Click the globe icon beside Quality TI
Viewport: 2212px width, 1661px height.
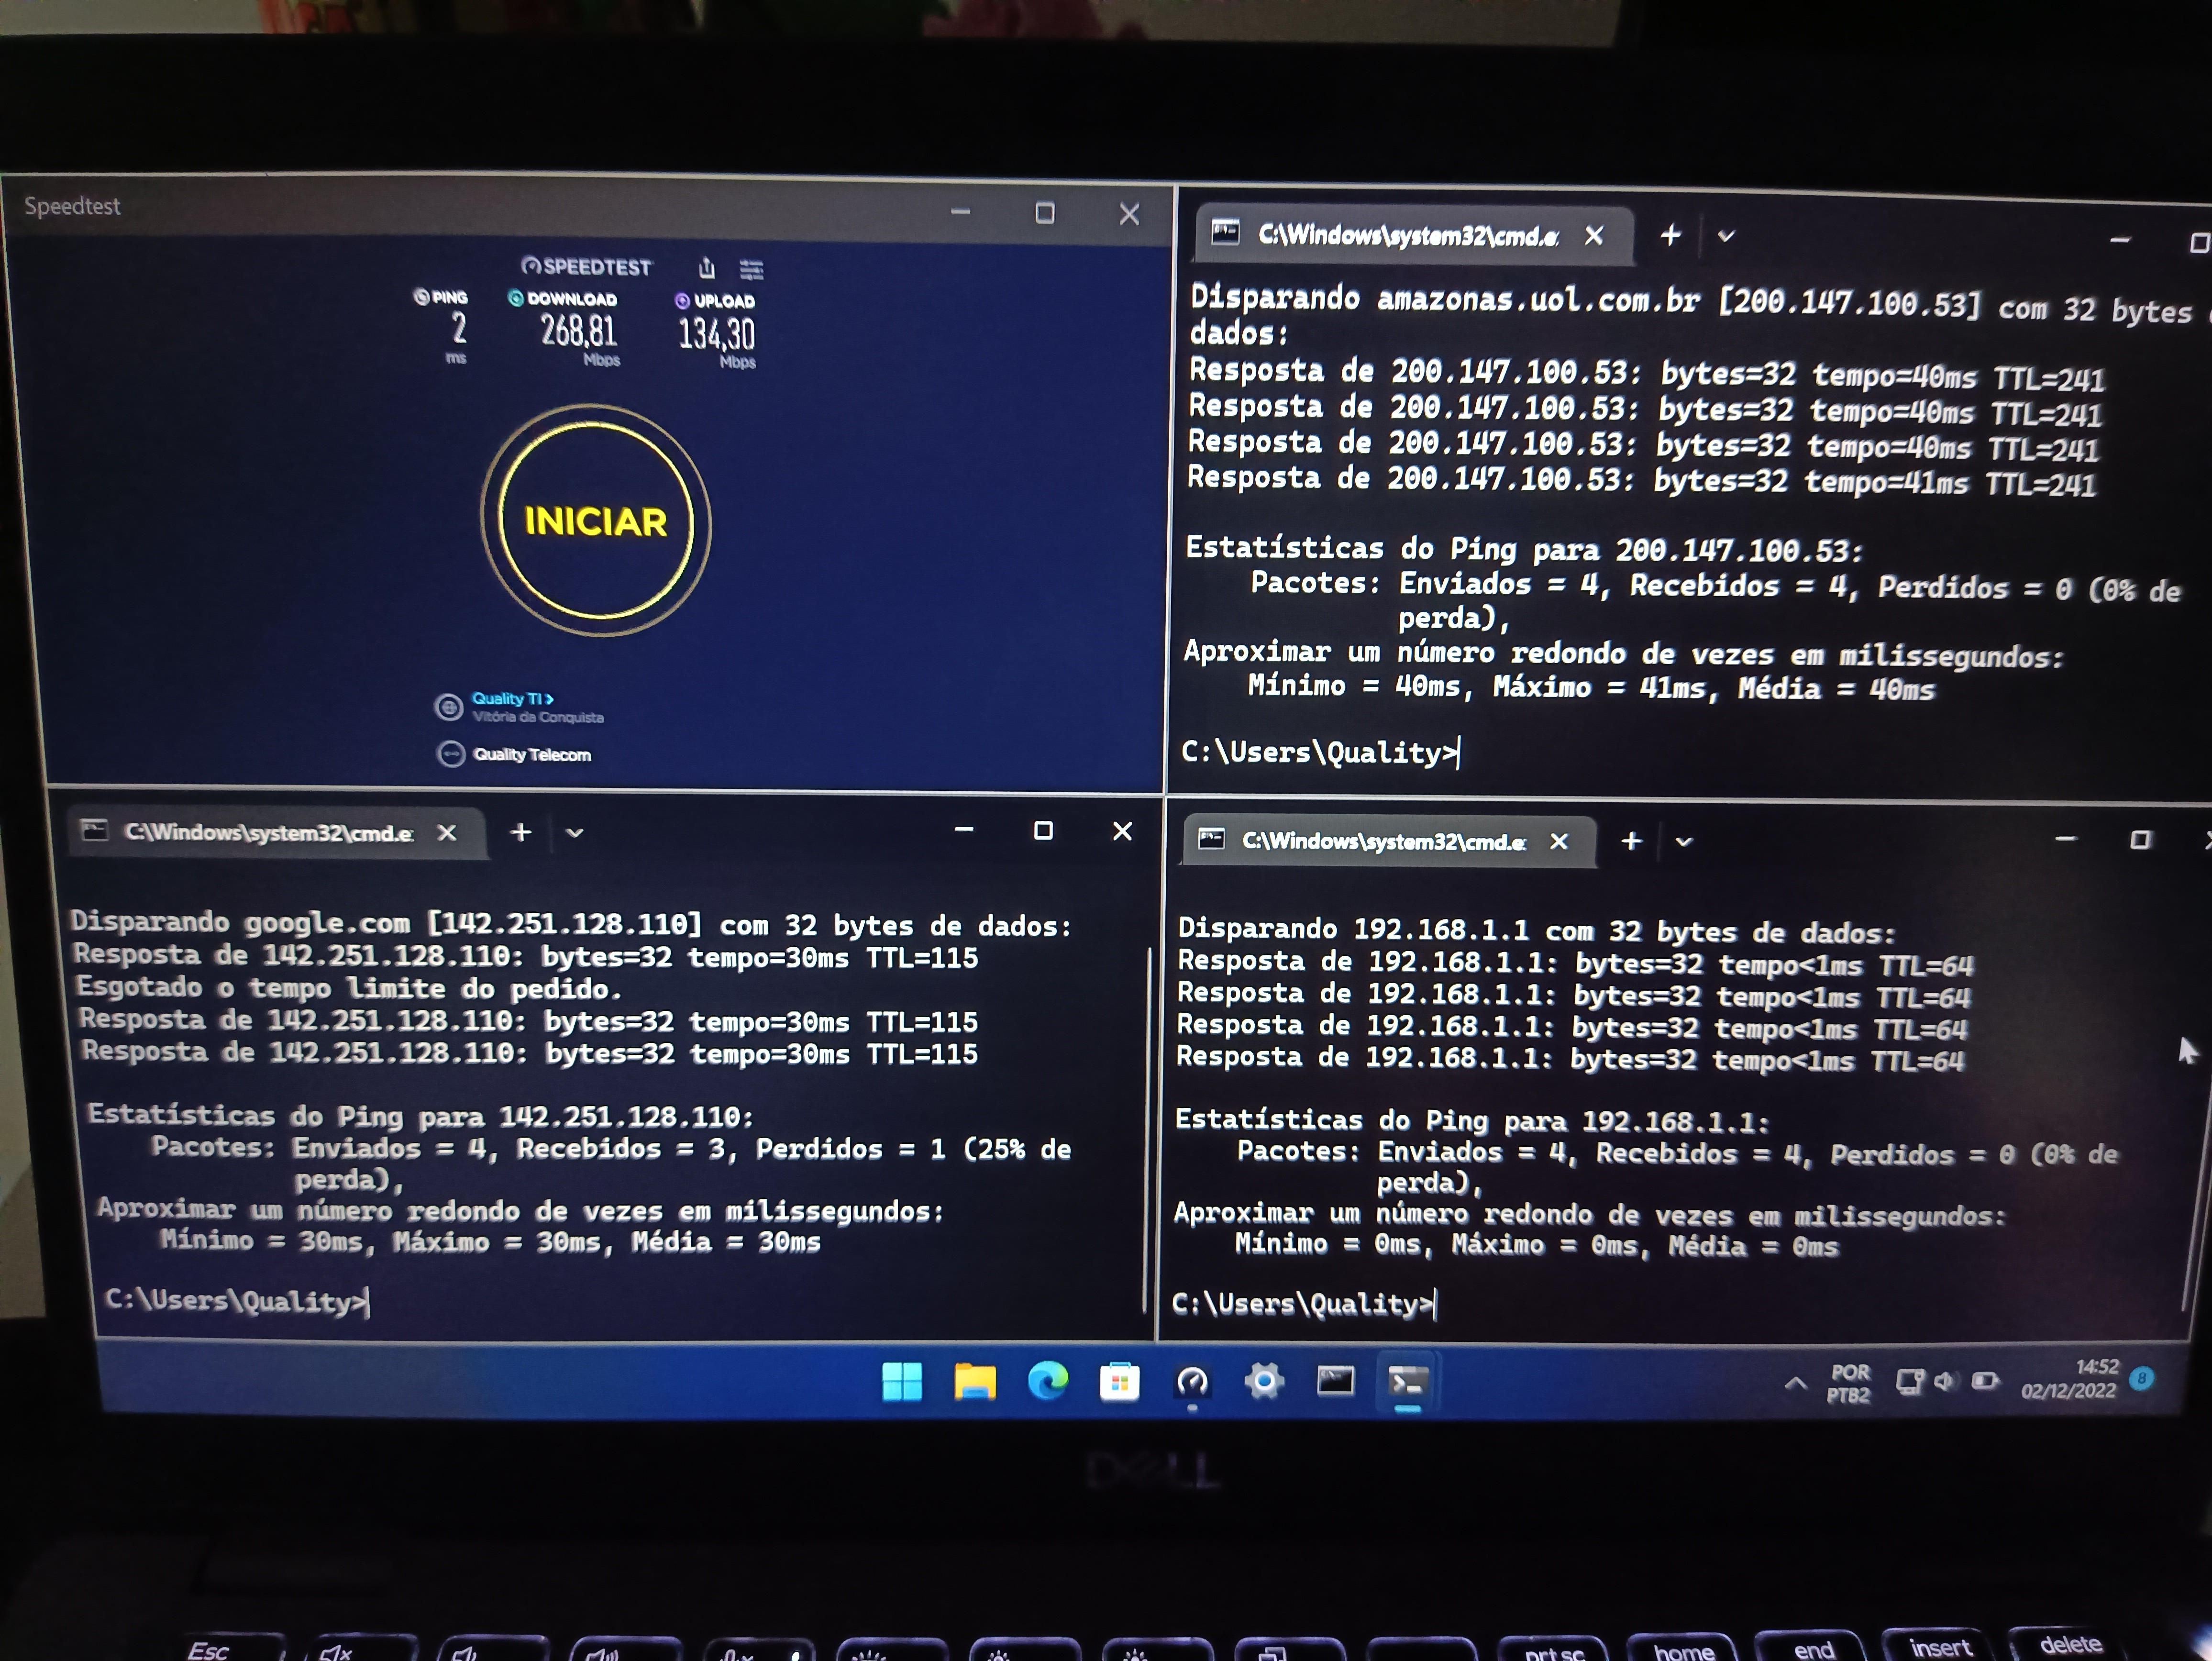[449, 707]
